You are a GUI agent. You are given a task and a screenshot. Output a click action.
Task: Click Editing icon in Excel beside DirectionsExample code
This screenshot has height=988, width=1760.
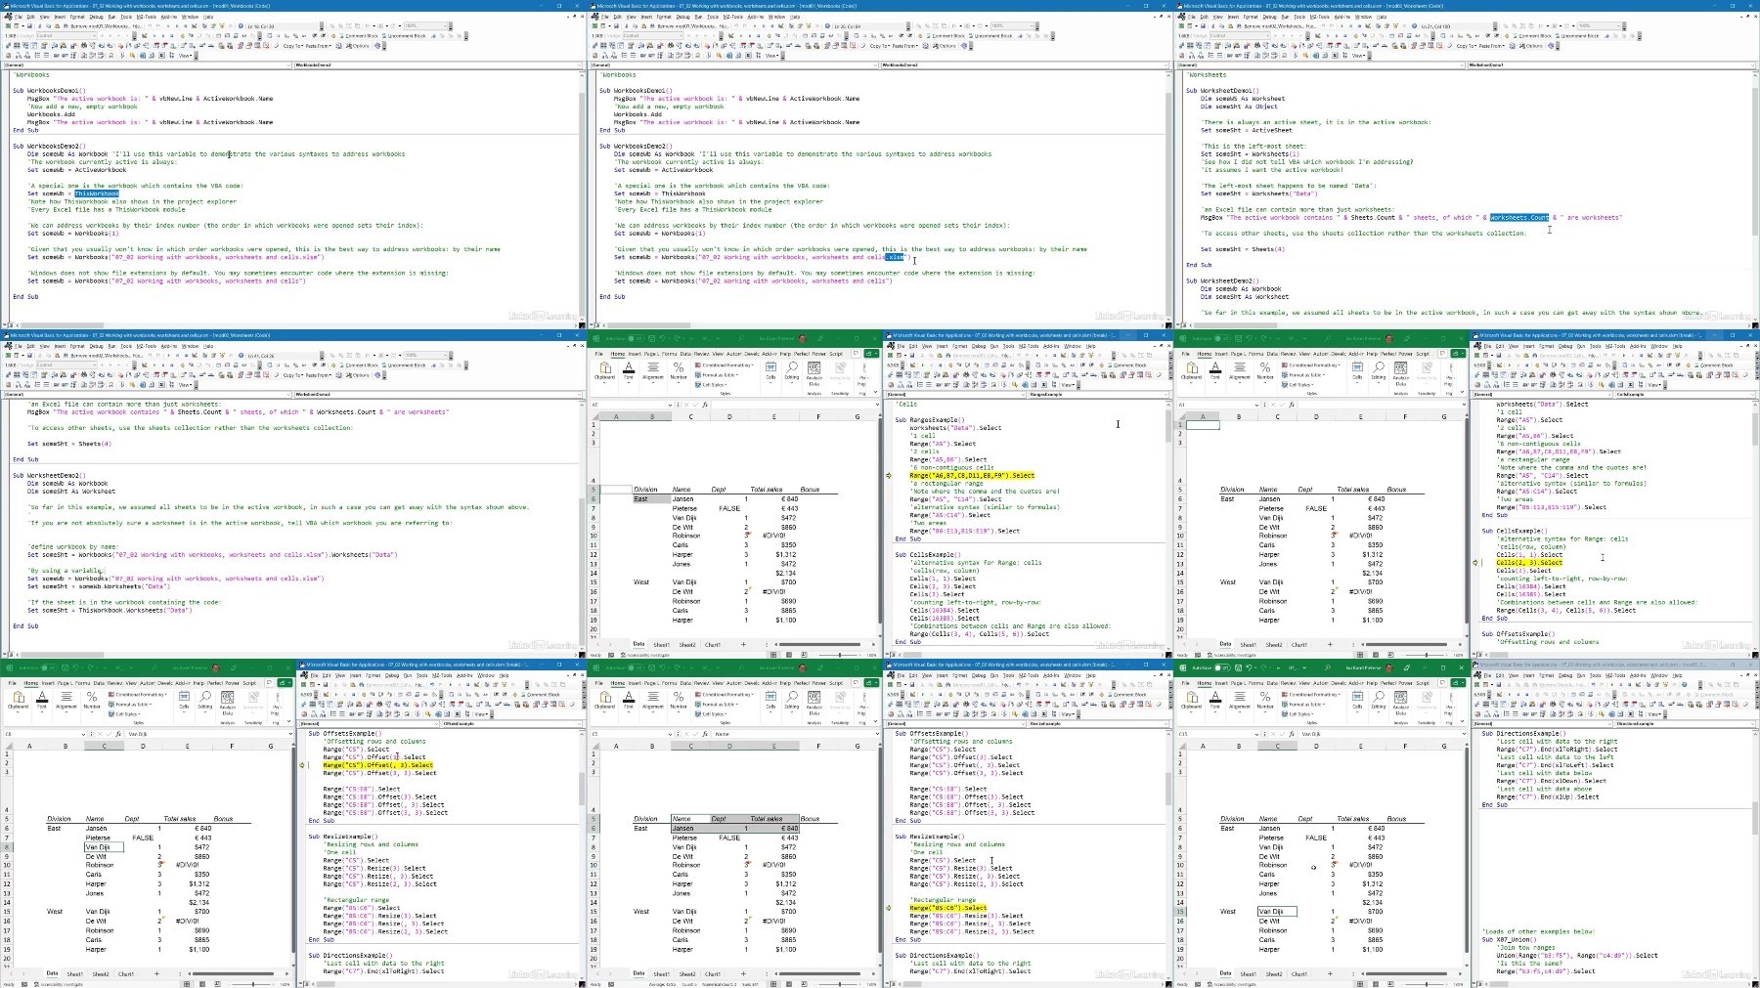[x=1379, y=697]
